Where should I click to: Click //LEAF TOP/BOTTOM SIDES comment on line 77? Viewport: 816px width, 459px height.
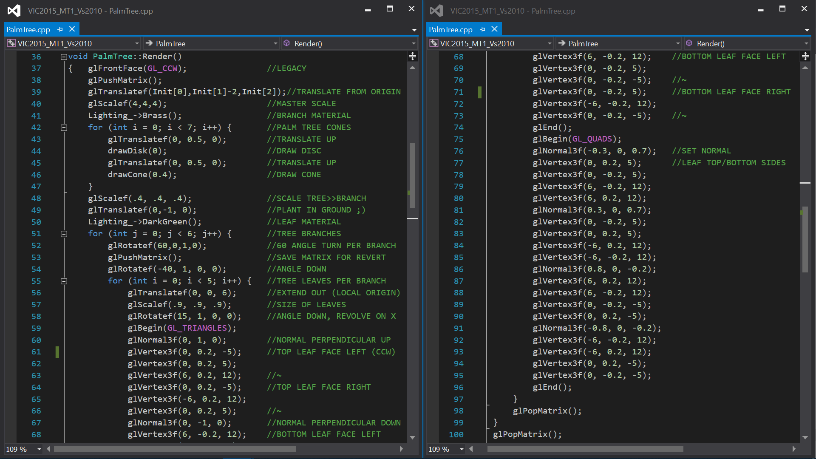729,163
